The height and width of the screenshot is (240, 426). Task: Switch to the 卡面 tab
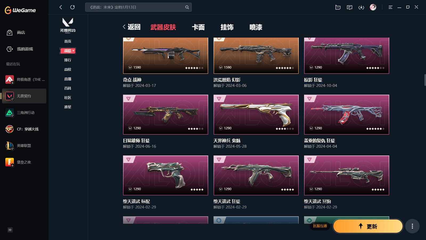(x=198, y=27)
